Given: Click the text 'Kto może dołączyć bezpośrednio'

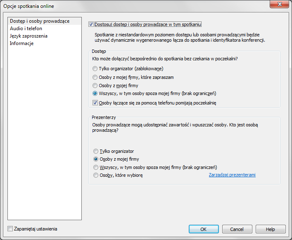Looking at the screenshot, I should pos(165,59).
